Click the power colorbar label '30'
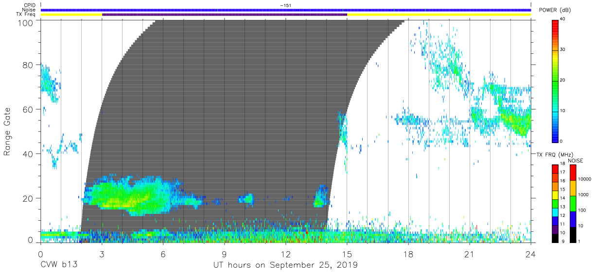Viewport: 597px width, 275px height. click(562, 50)
